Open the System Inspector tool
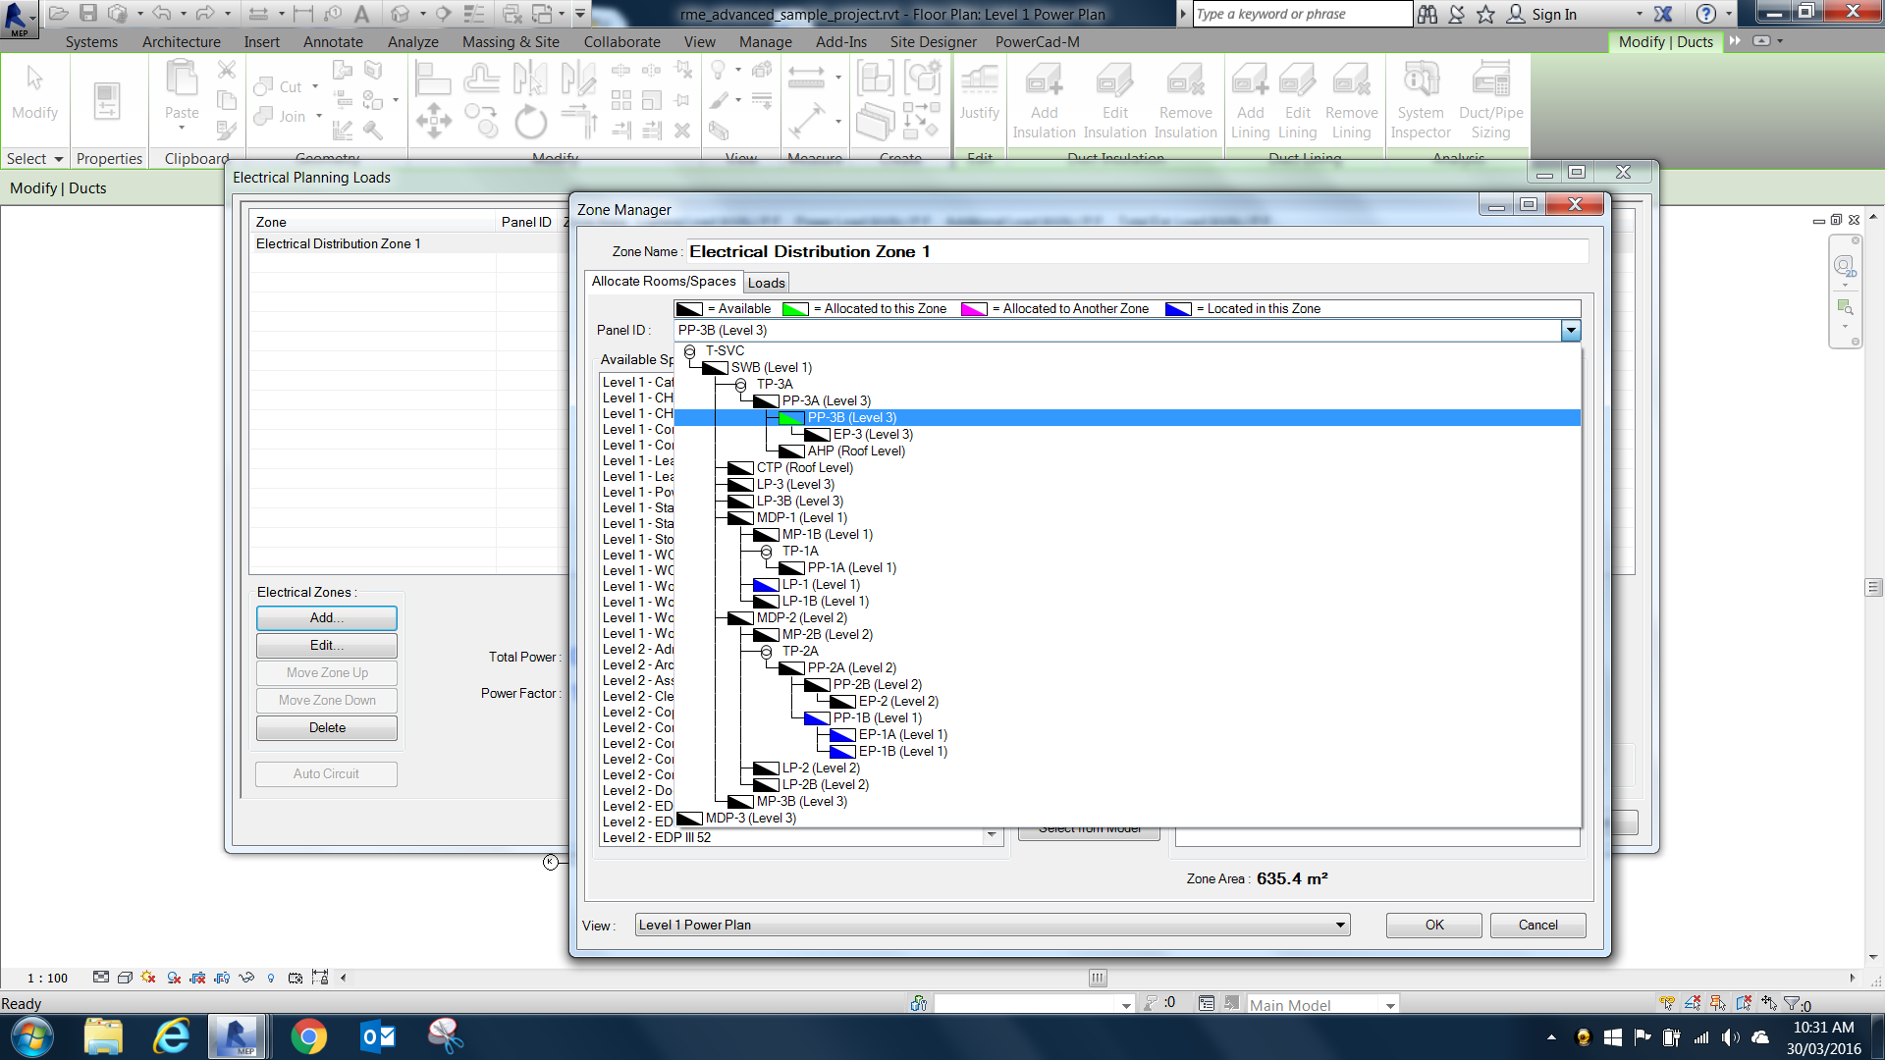 (x=1420, y=100)
